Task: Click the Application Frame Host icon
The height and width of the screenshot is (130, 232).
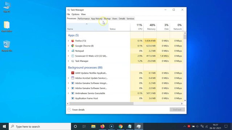Action: pyautogui.click(x=72, y=98)
